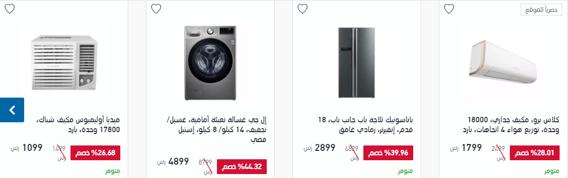Toggle wishlist heart on Class Pro split AC

click(x=449, y=9)
